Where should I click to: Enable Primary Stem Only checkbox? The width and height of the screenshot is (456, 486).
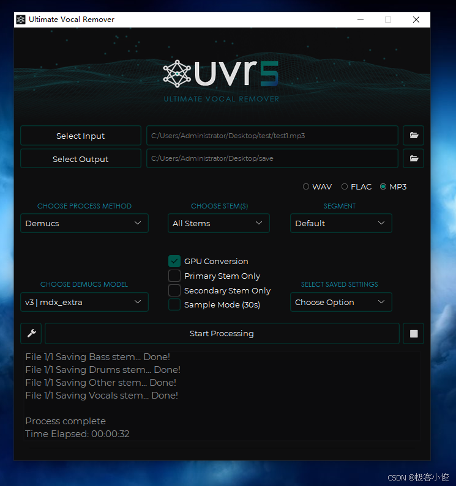(x=174, y=276)
